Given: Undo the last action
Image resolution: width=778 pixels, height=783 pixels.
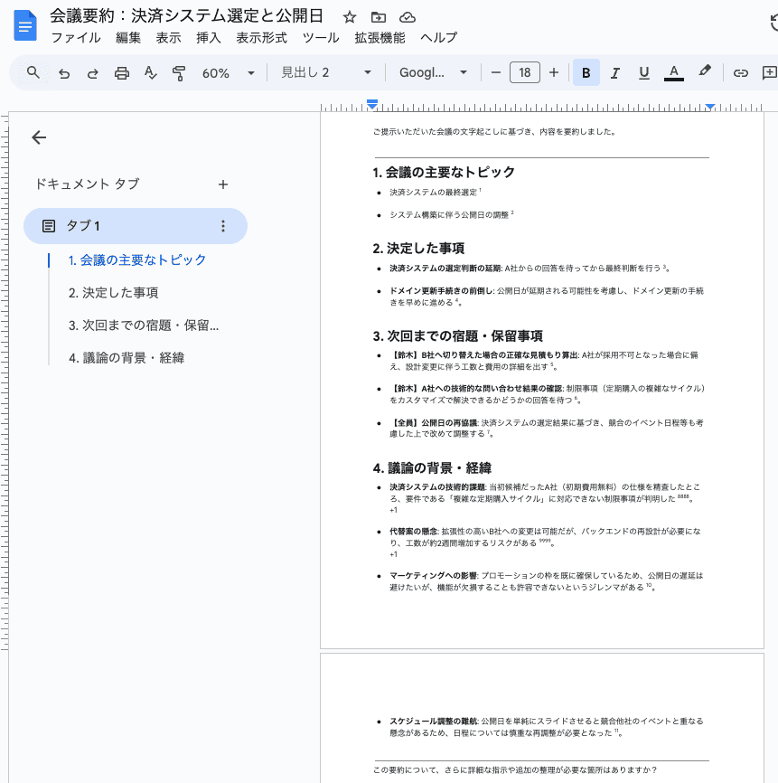Looking at the screenshot, I should (x=64, y=73).
